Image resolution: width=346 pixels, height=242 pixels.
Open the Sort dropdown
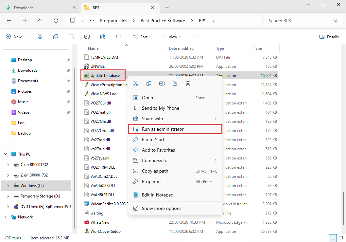tap(142, 37)
